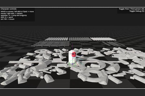Click the 'Toggle Debug (N)' text

point(137,11)
